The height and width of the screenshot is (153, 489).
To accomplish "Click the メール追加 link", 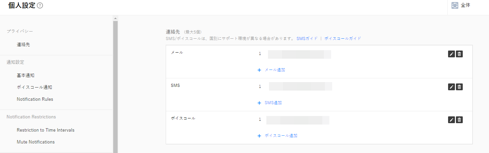I will [x=271, y=70].
